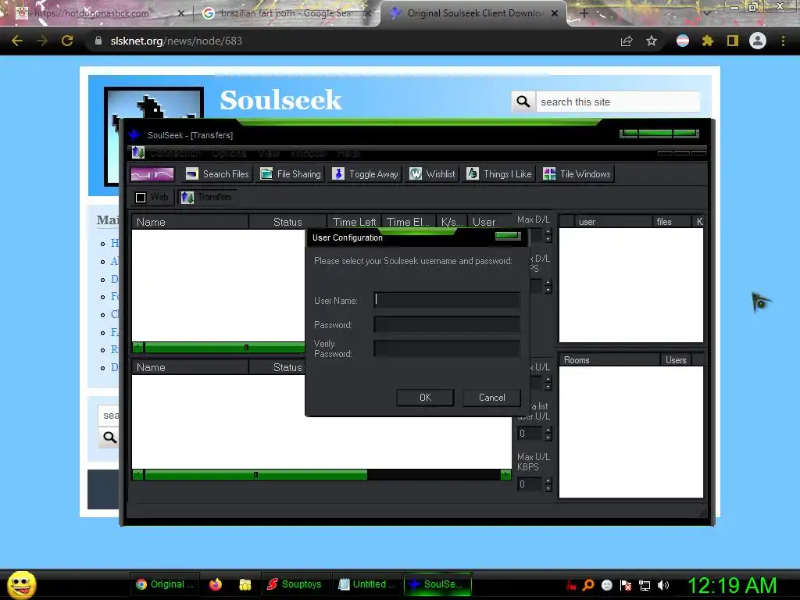Sort downloads by Time Left column

pyautogui.click(x=354, y=222)
